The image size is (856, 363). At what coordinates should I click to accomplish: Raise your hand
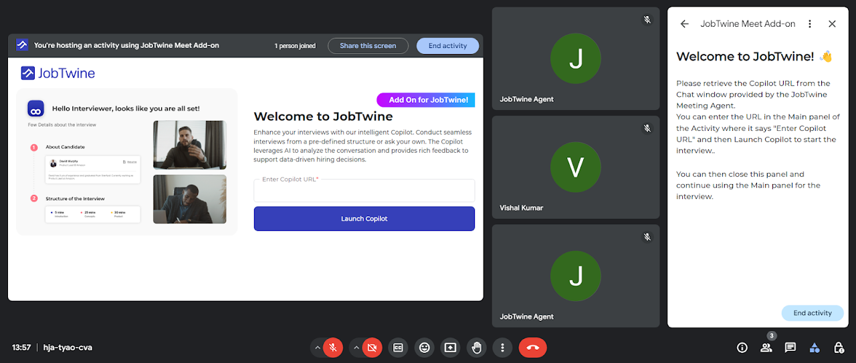click(x=476, y=348)
